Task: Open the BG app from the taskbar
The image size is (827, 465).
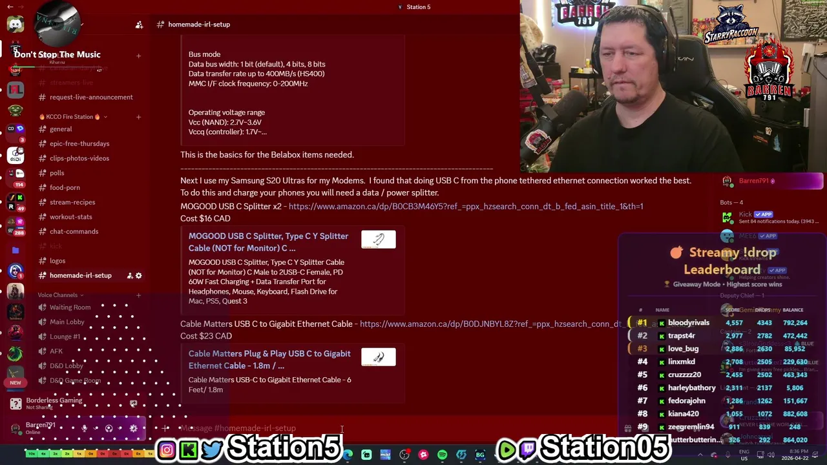Action: pyautogui.click(x=480, y=455)
